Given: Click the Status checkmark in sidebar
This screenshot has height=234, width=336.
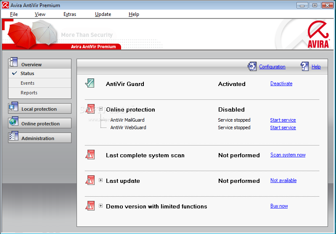Looking at the screenshot, I should click(15, 73).
